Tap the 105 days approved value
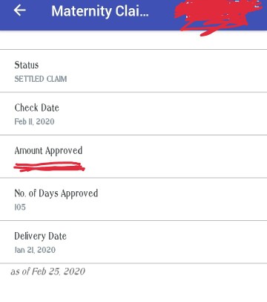Image resolution: width=267 pixels, height=302 pixels. coord(20,207)
